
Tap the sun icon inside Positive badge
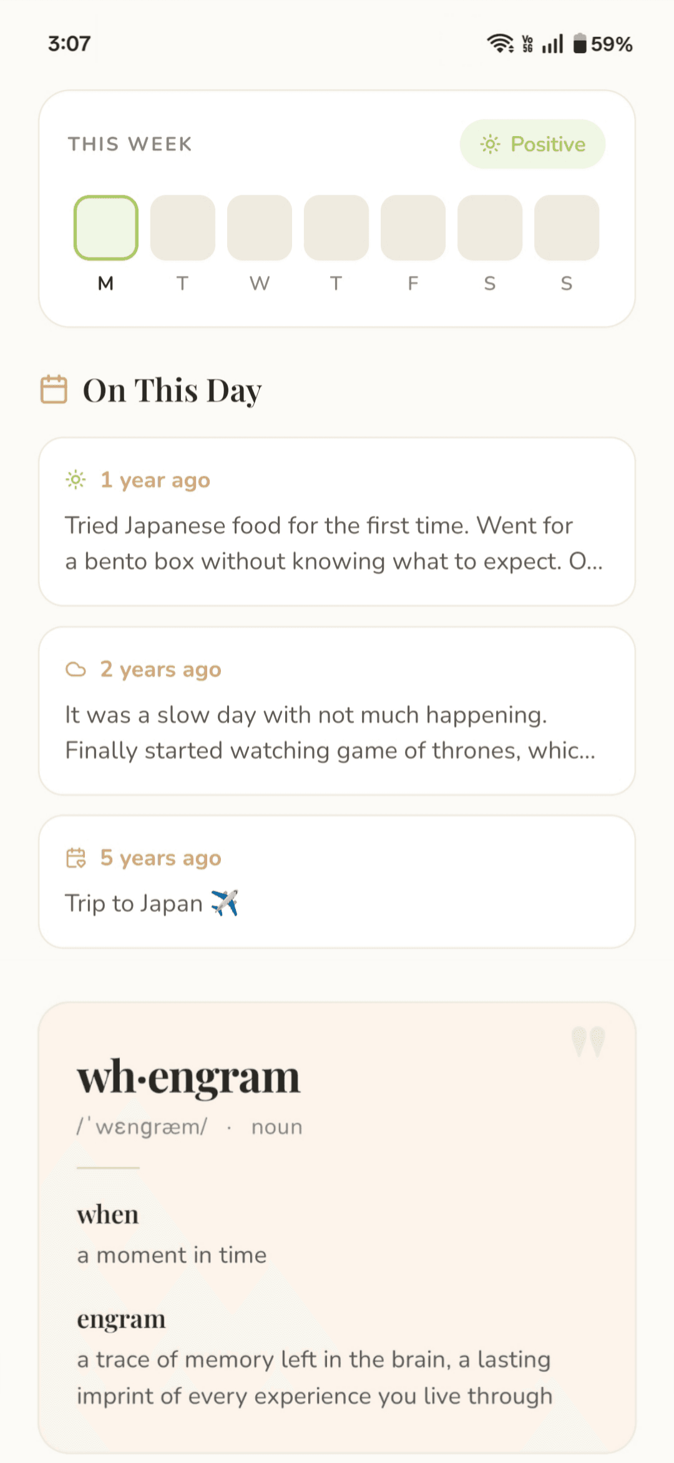pos(490,144)
